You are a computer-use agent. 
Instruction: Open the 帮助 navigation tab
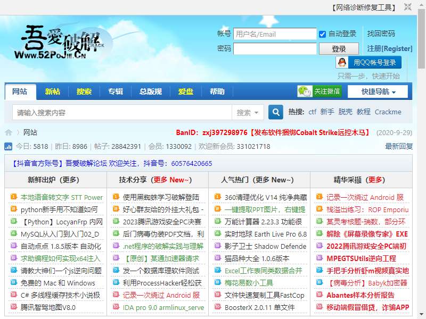(217, 91)
